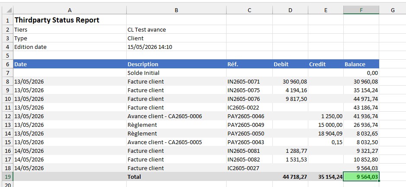Click the 'Tiers' label cell

click(70, 29)
